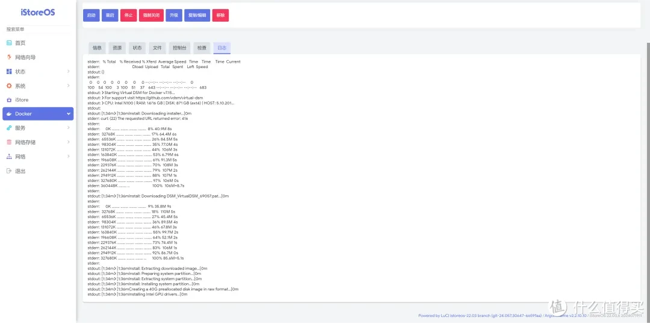Click the 首页 dashboard icon
This screenshot has height=323, width=650.
pos(9,43)
